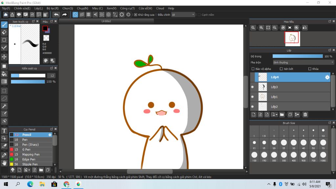
Task: Select the Bucket fill tool
Action: click(4, 74)
